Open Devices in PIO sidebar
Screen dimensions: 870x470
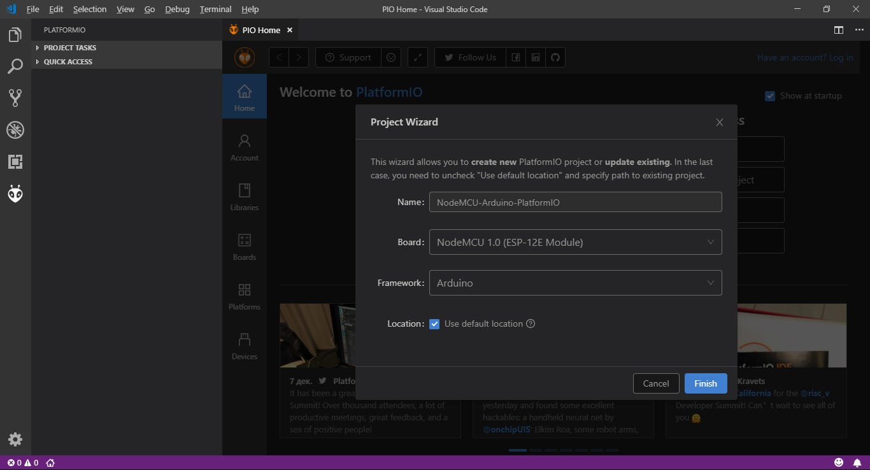click(245, 345)
